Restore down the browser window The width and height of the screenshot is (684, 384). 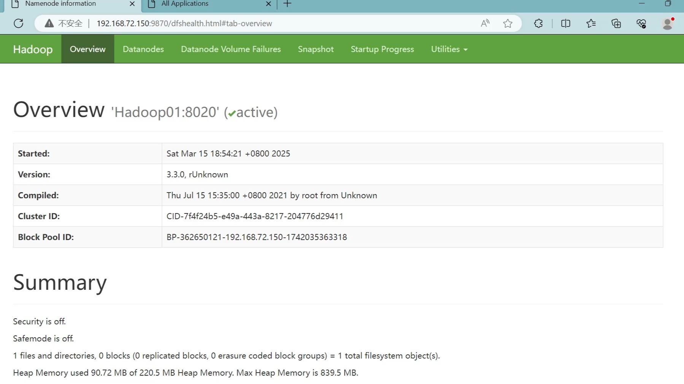(668, 3)
